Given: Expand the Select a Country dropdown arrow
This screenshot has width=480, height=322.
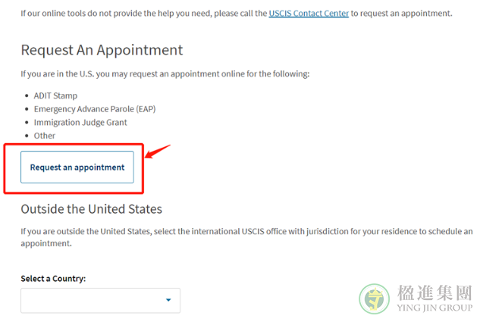Looking at the screenshot, I should (x=168, y=300).
